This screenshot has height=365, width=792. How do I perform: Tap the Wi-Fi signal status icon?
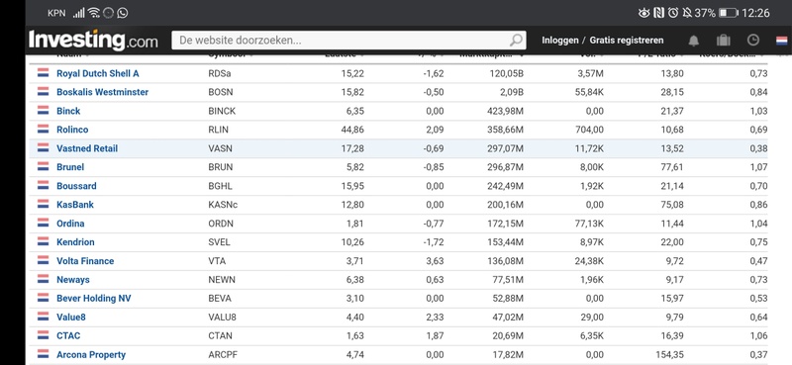(x=93, y=13)
